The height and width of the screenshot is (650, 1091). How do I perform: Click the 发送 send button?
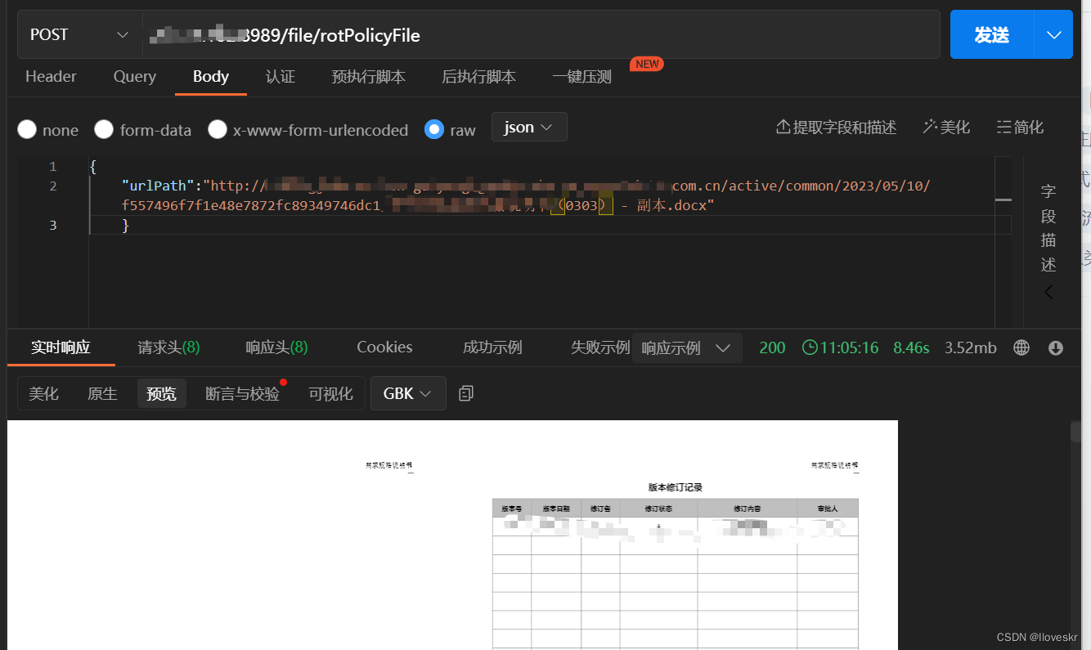tap(992, 34)
